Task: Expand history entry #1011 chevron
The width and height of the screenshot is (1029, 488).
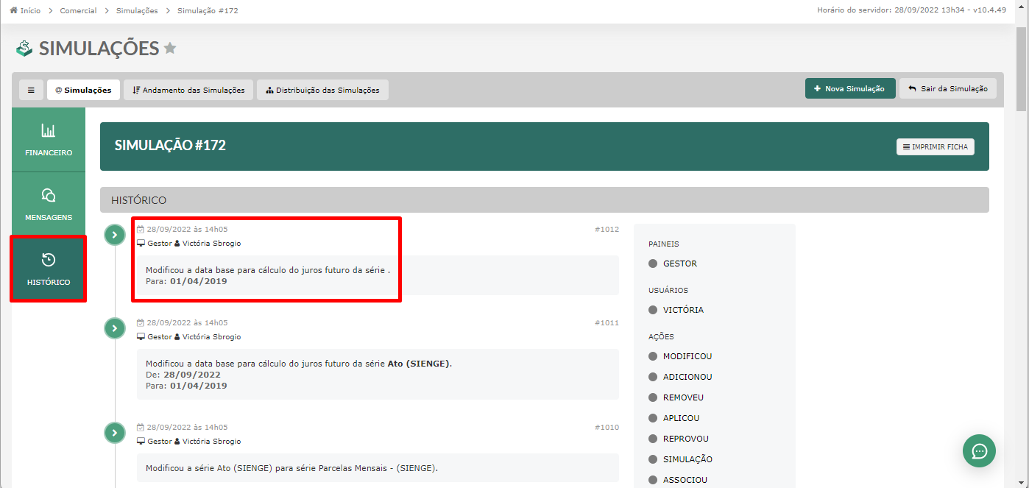Action: pos(114,328)
